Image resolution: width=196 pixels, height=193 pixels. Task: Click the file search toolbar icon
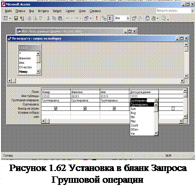(x=22, y=18)
